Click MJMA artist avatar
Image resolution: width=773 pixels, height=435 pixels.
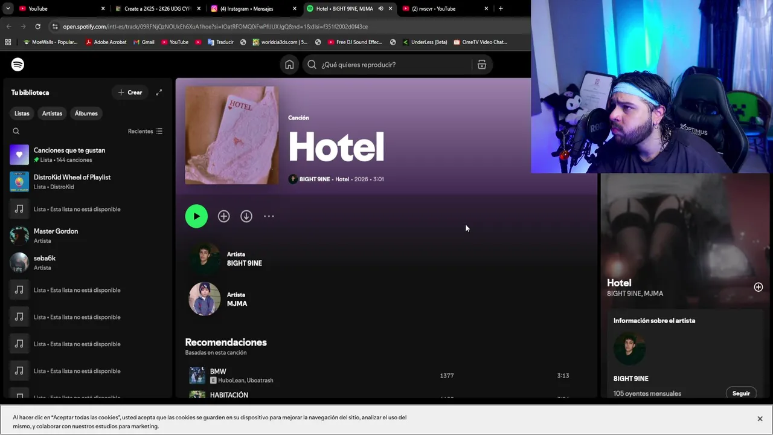point(205,299)
